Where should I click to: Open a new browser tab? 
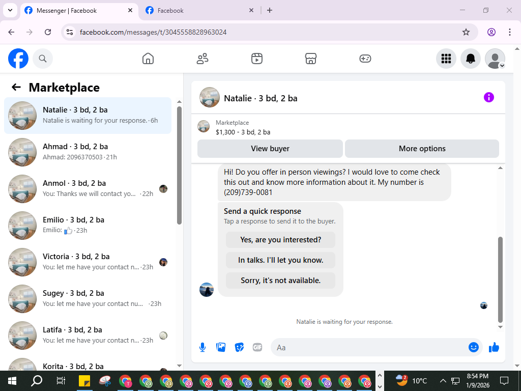coord(270,10)
